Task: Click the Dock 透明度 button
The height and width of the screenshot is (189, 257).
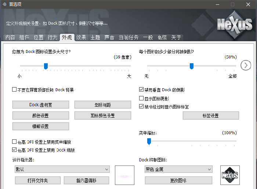Action: pos(41,104)
